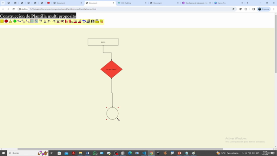Go forward in browser history

tap(8, 9)
